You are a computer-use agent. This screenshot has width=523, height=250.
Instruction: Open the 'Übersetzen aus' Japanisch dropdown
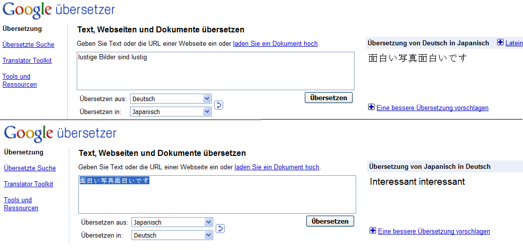click(x=172, y=222)
